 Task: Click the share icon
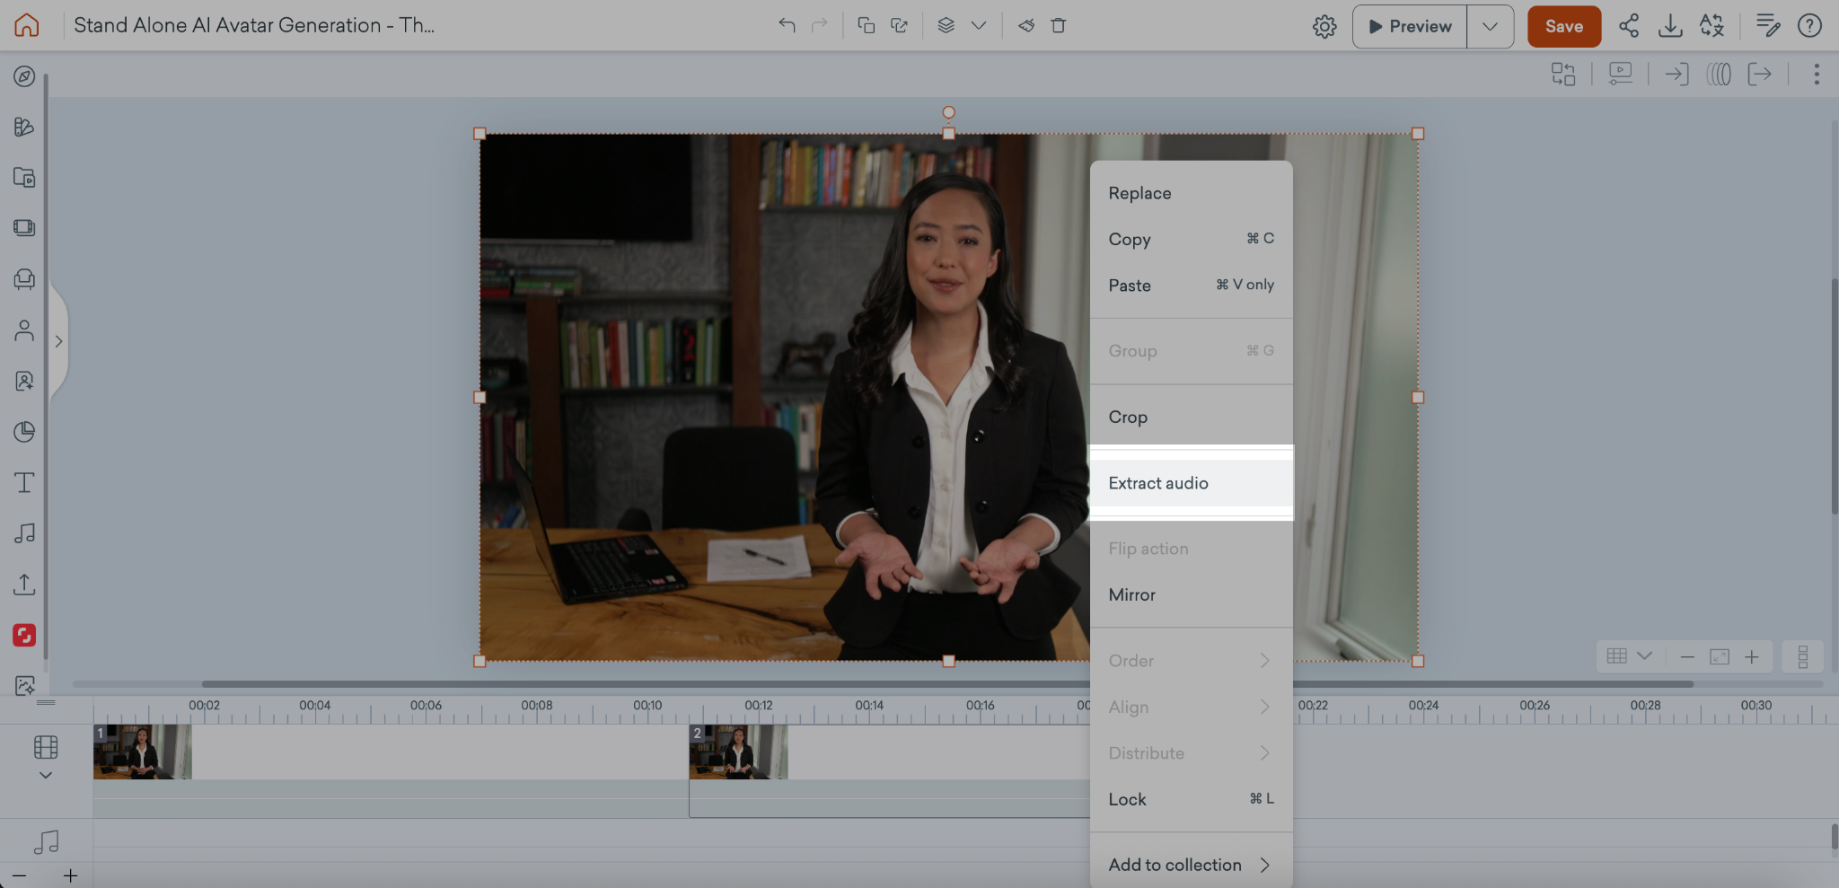point(1629,26)
